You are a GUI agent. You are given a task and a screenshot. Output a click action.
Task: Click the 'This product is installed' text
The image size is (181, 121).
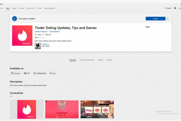coord(27,19)
